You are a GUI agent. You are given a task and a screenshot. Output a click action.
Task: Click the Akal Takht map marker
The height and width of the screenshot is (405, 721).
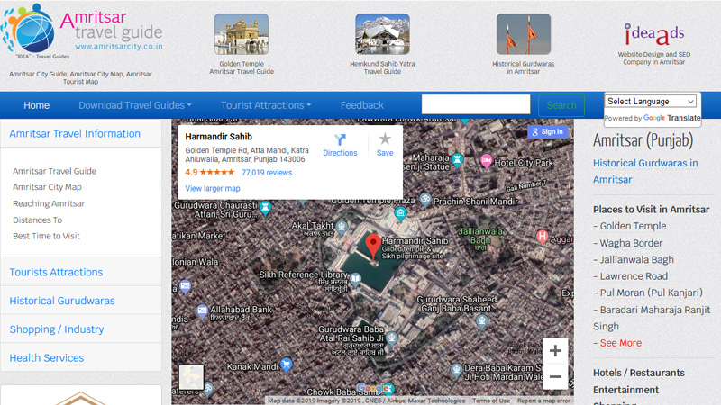pos(342,227)
